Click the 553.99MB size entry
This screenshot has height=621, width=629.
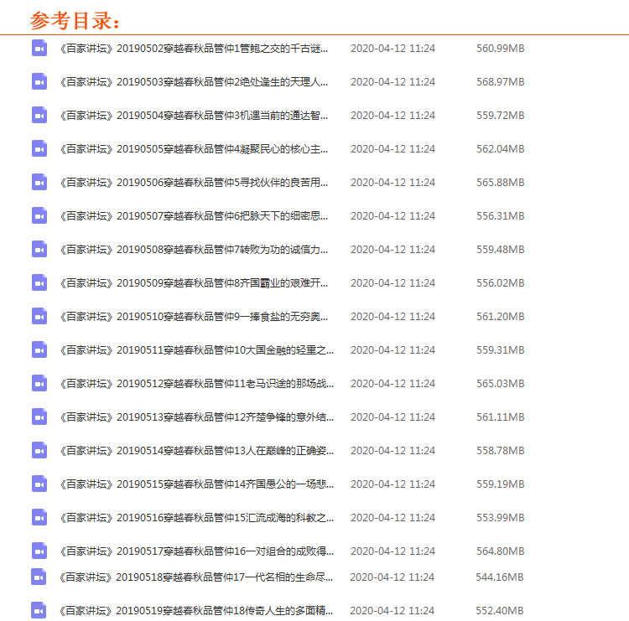click(x=500, y=518)
